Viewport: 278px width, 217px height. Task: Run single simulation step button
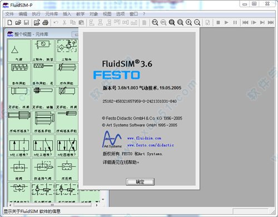point(254,23)
